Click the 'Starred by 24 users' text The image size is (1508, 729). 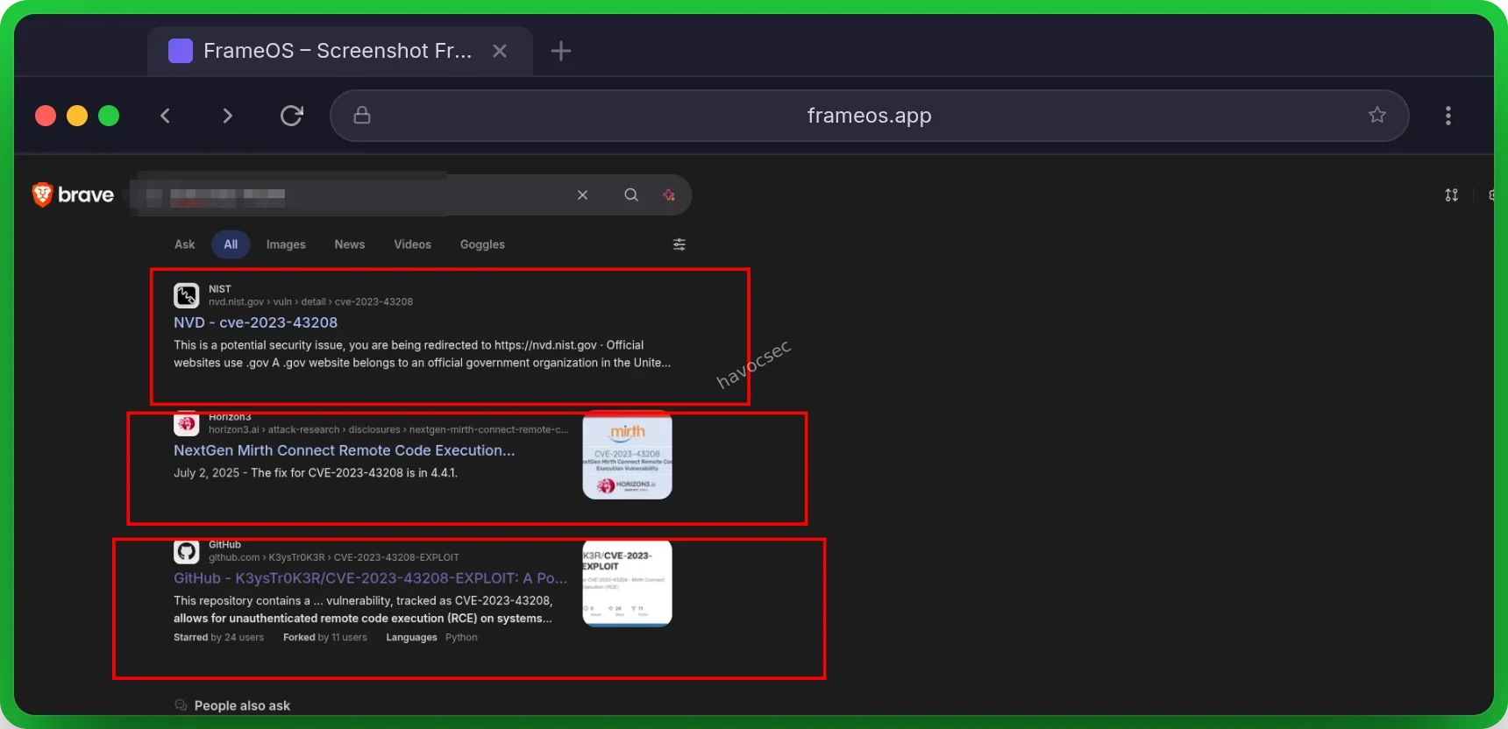coord(218,637)
